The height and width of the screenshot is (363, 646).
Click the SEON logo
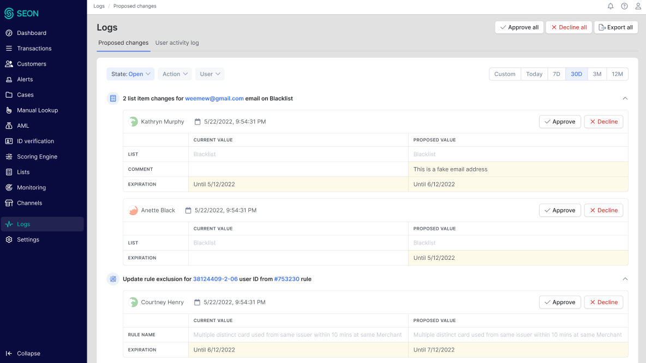pos(22,14)
